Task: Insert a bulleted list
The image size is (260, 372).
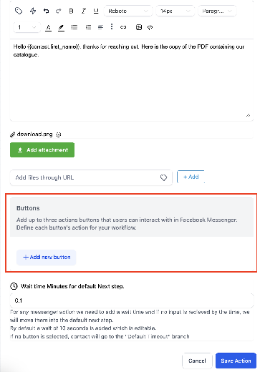Action: 74,27
